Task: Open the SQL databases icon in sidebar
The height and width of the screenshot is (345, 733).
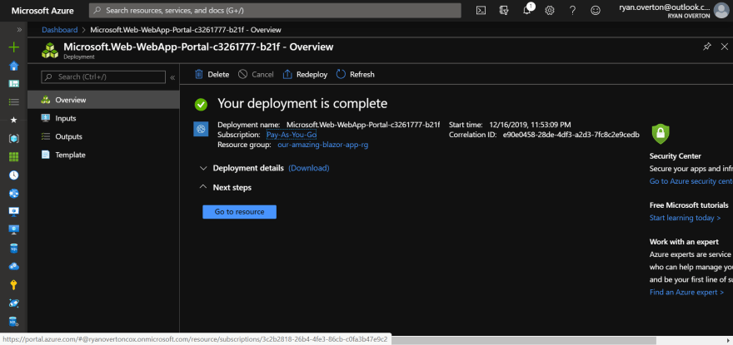Action: click(x=14, y=249)
